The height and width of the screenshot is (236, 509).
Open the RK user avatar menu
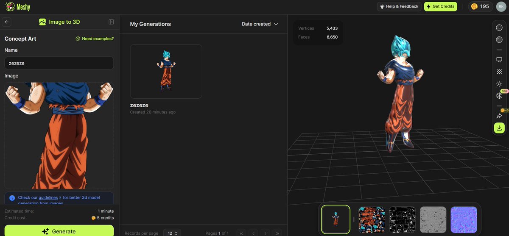(501, 6)
